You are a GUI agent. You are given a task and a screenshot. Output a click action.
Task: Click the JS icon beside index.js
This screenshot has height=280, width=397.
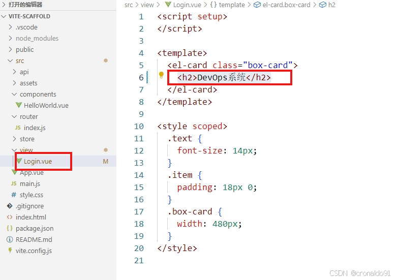[x=18, y=128]
